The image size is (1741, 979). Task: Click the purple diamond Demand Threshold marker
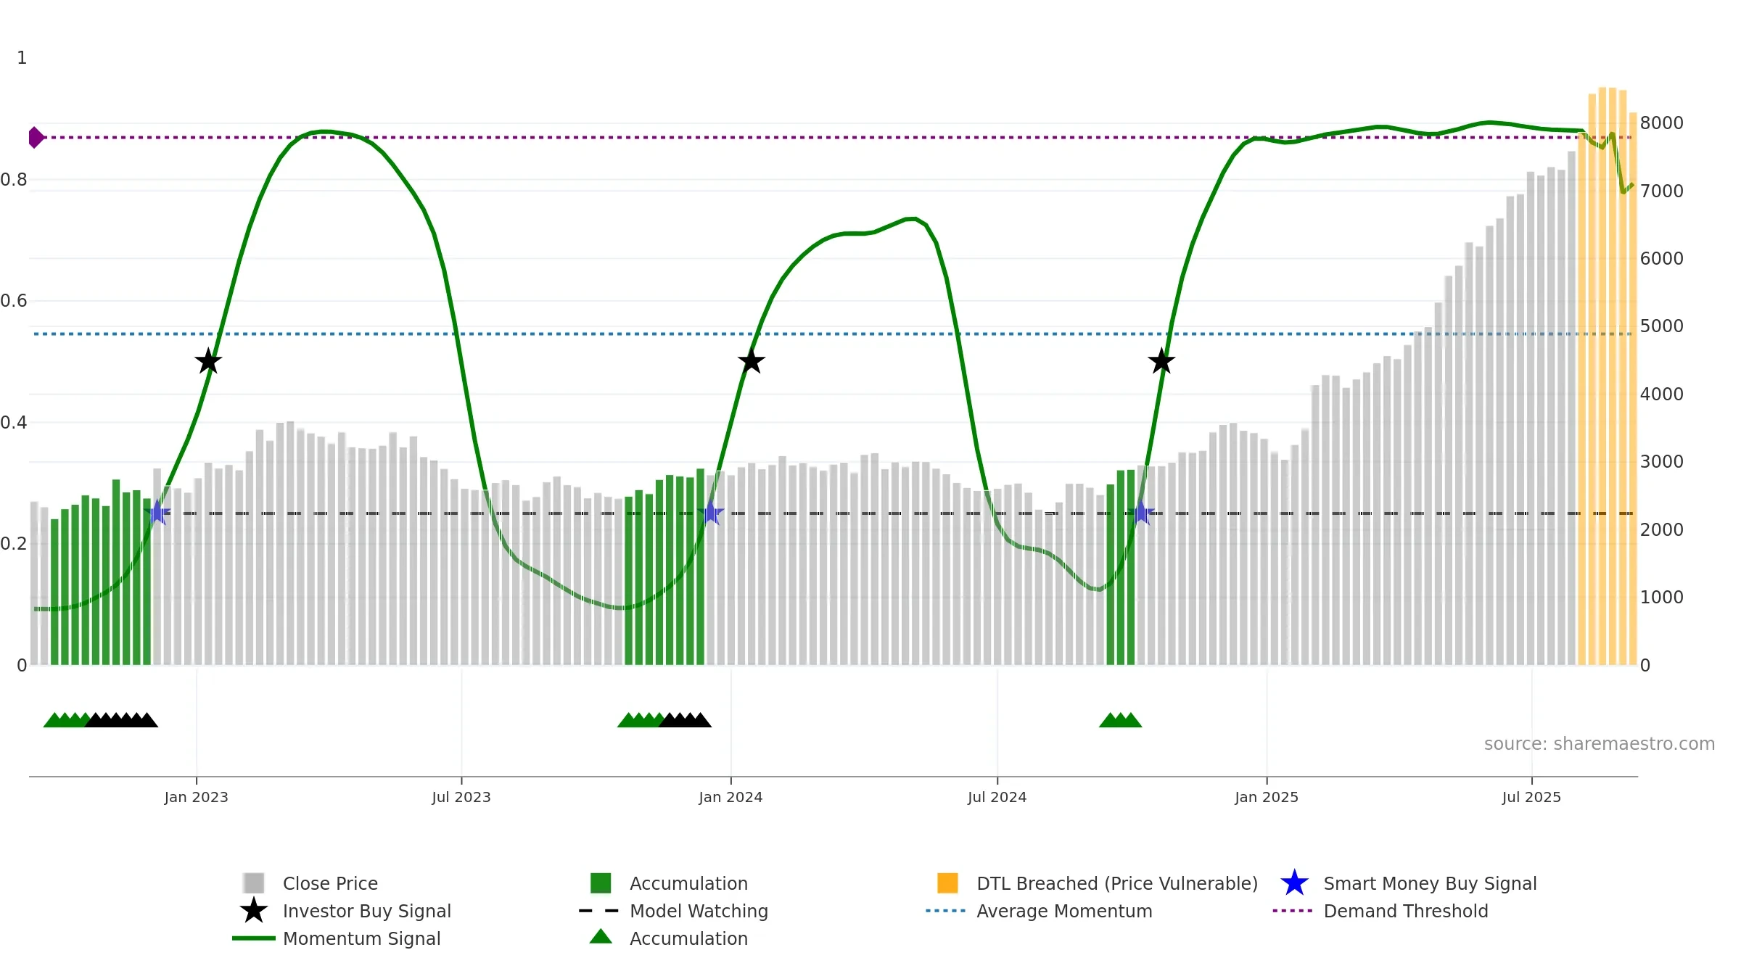(x=36, y=137)
